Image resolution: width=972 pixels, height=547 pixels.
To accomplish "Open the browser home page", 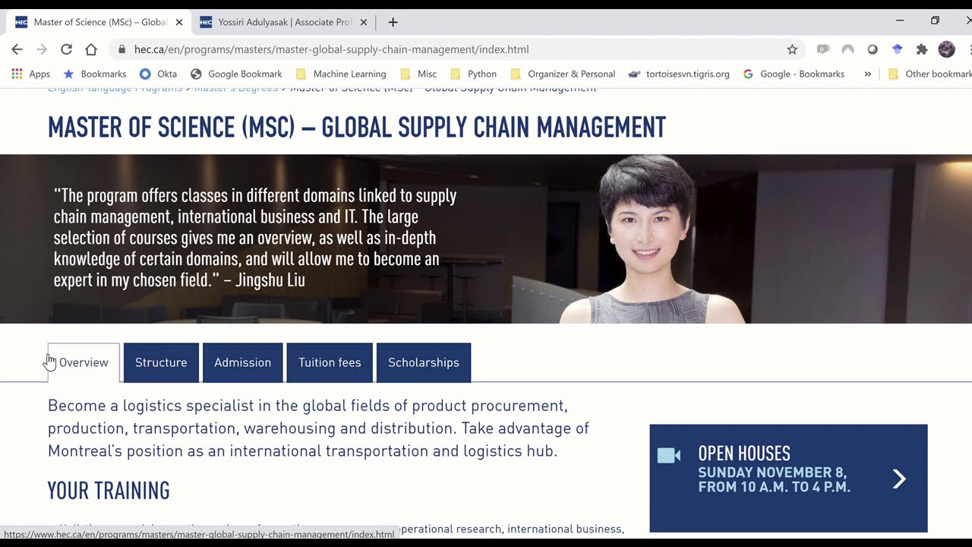I will pyautogui.click(x=91, y=49).
